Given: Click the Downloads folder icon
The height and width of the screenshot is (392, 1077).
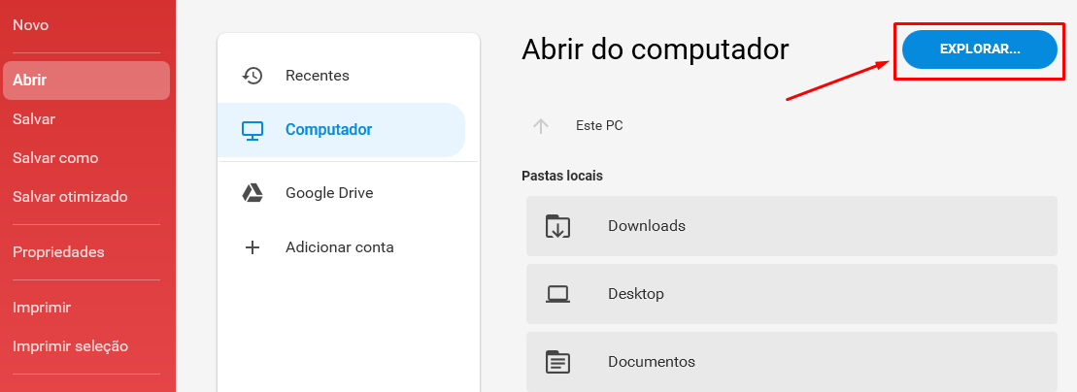Looking at the screenshot, I should [557, 226].
